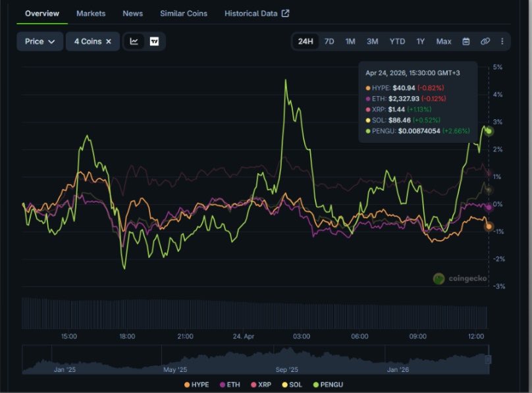Click the 4 Coins comparison button
This screenshot has height=393, width=532.
point(93,41)
